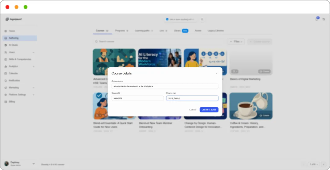This screenshot has width=330, height=170.
Task: Click the round search icon beside Ask bar
Action: coord(202,19)
